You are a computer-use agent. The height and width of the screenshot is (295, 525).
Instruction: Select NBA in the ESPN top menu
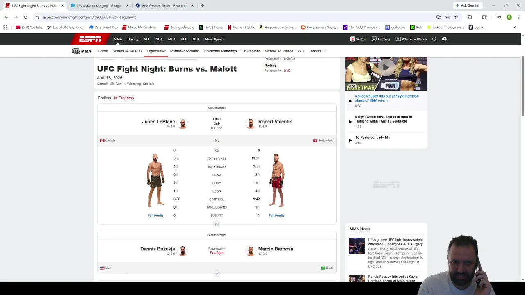pos(159,39)
